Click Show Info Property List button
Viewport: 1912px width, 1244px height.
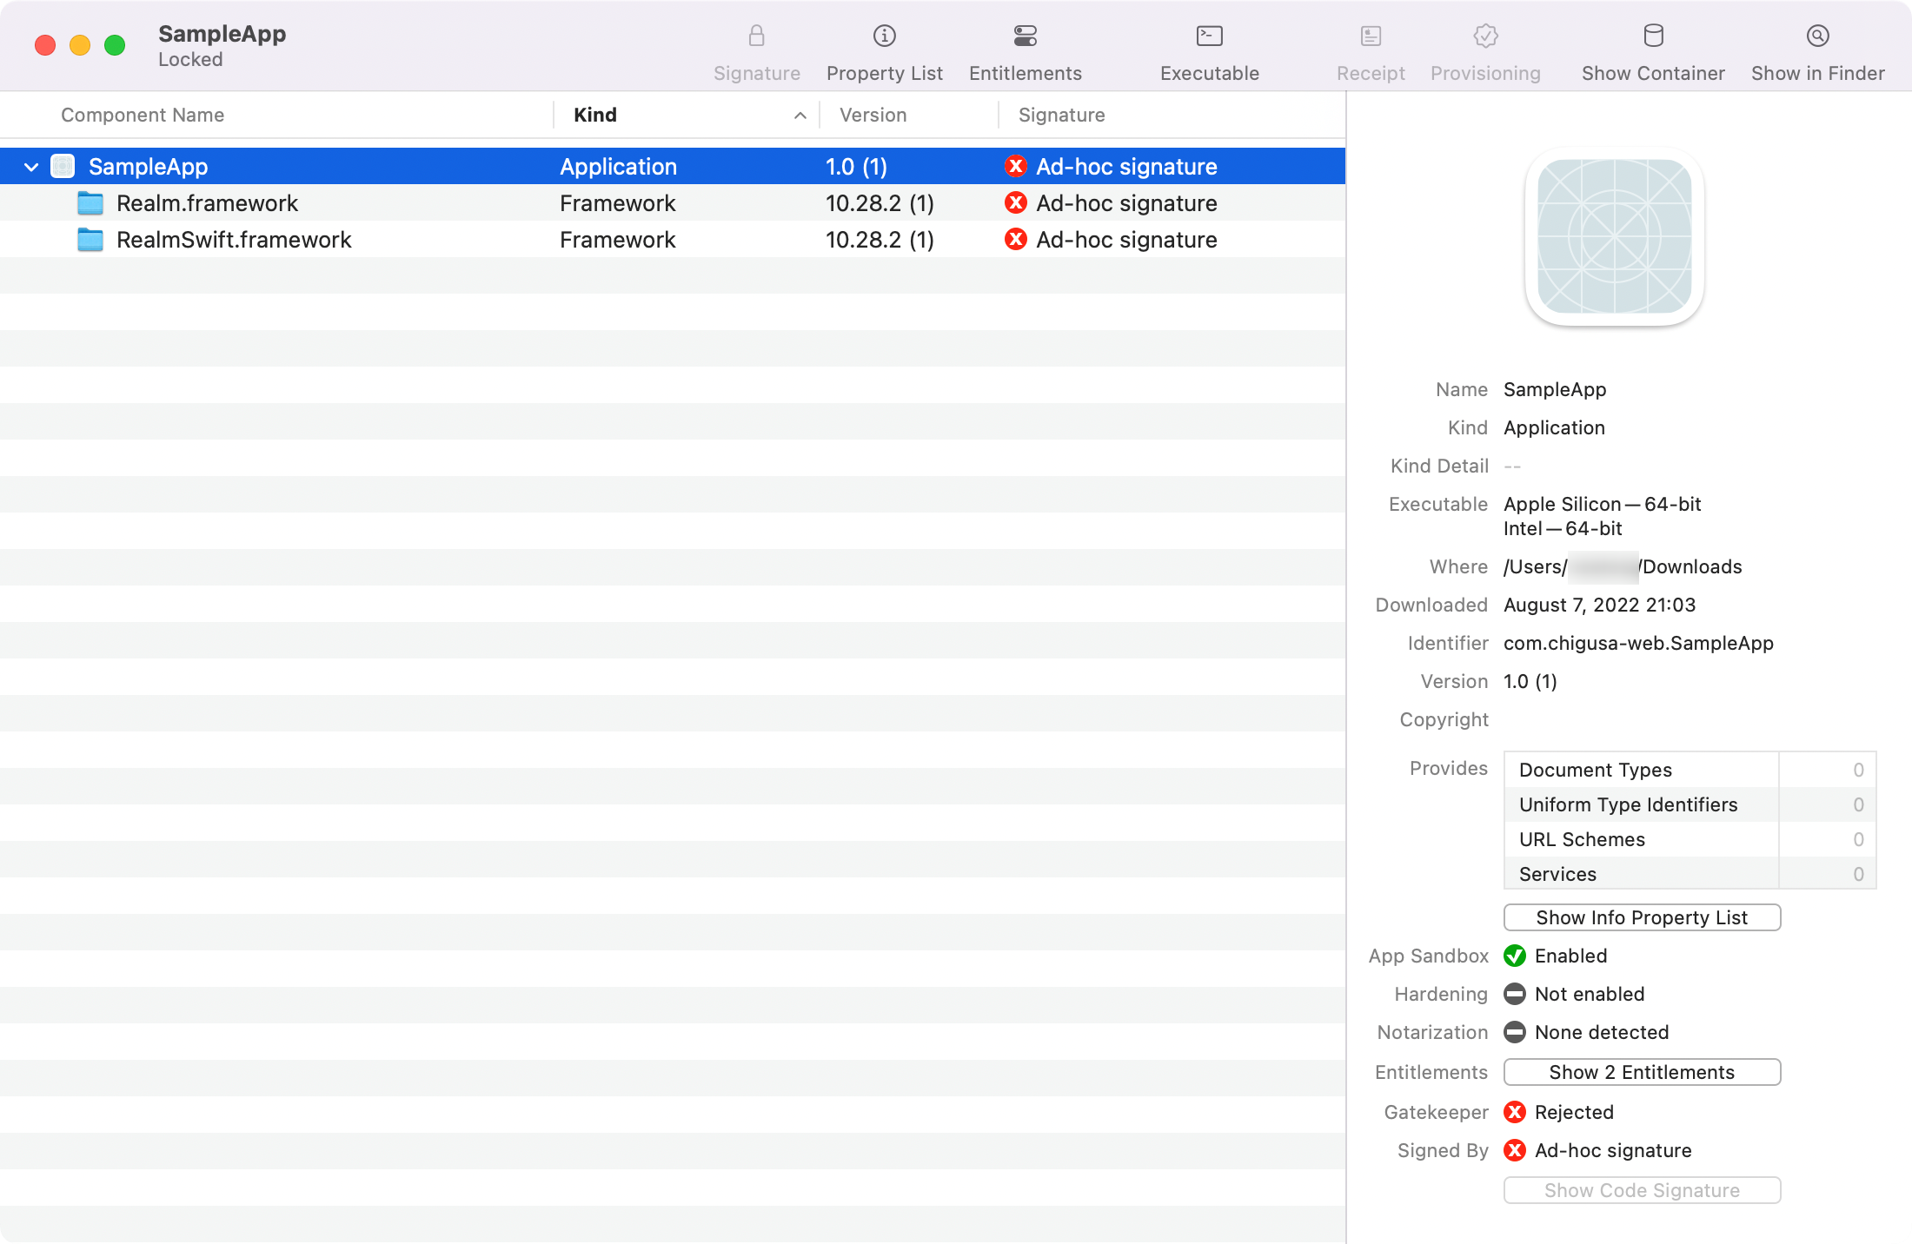point(1642,917)
